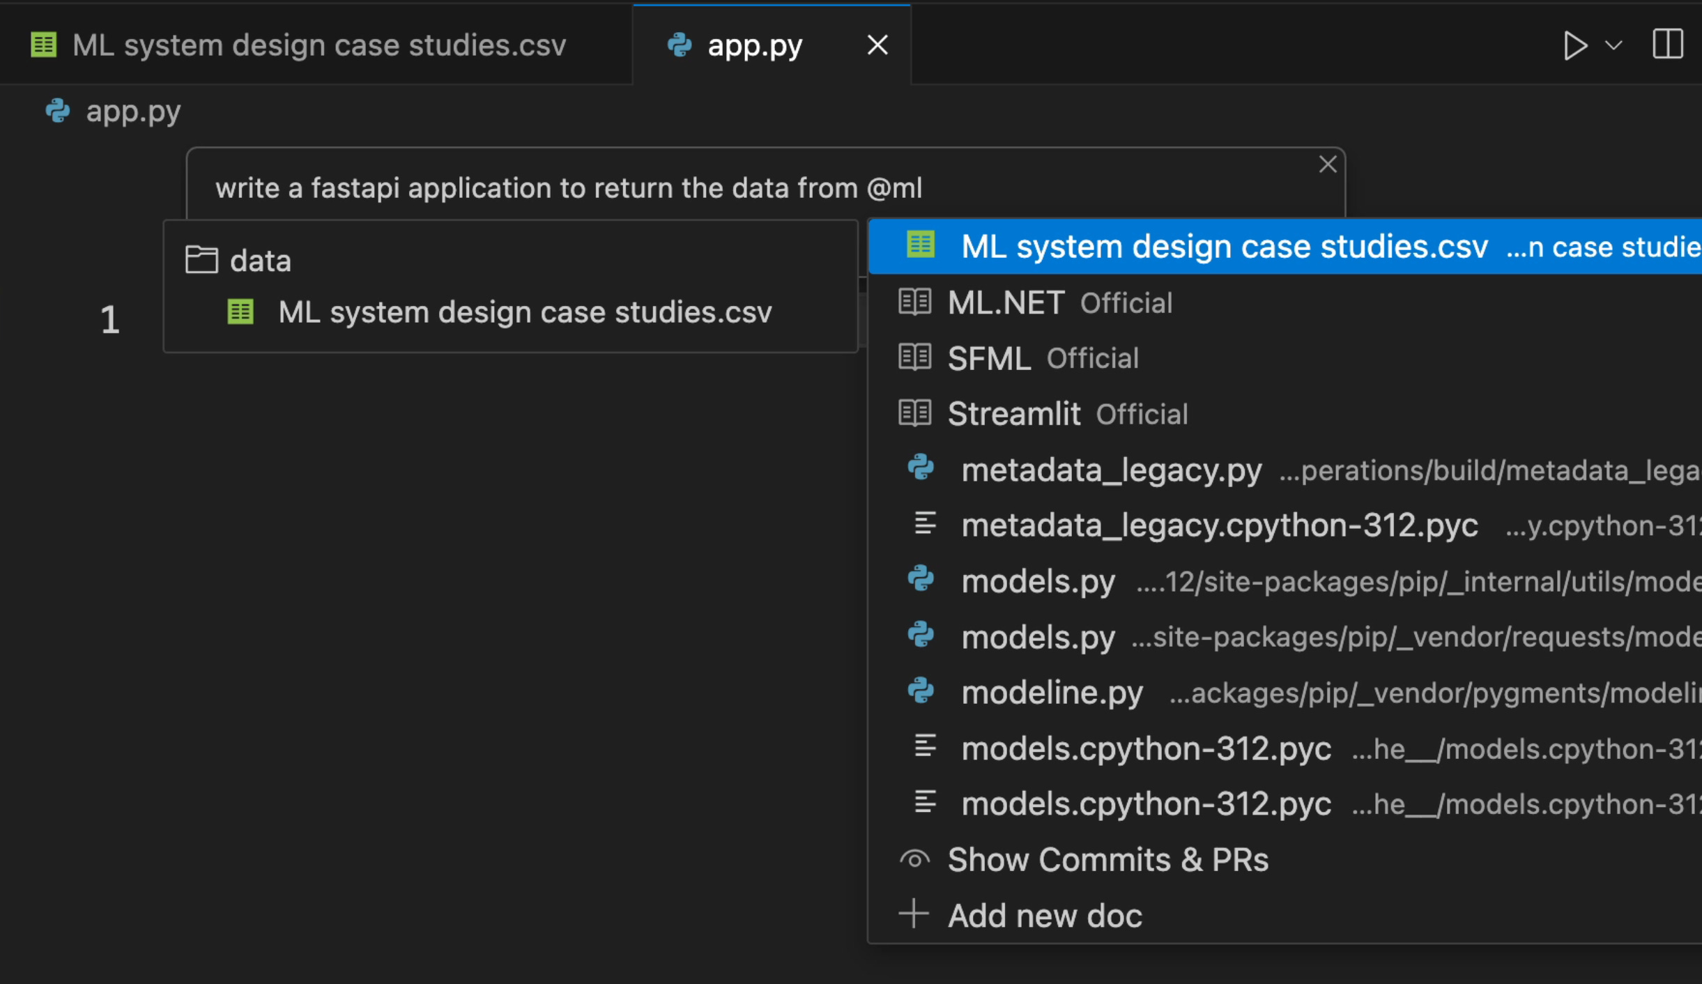
Task: Click the Python icon in the app.py tab
Action: coord(680,45)
